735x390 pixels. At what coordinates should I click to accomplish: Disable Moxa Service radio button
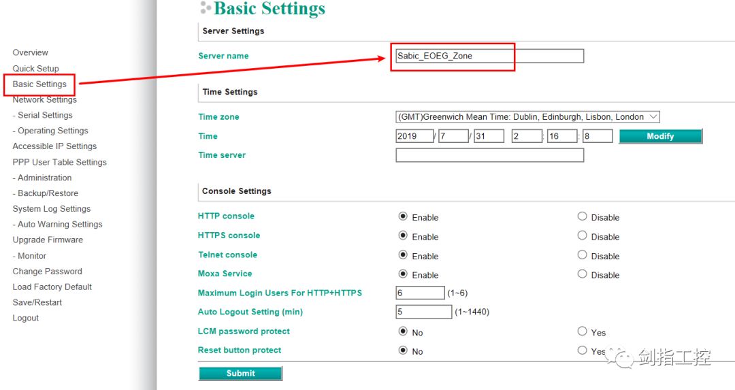(582, 274)
